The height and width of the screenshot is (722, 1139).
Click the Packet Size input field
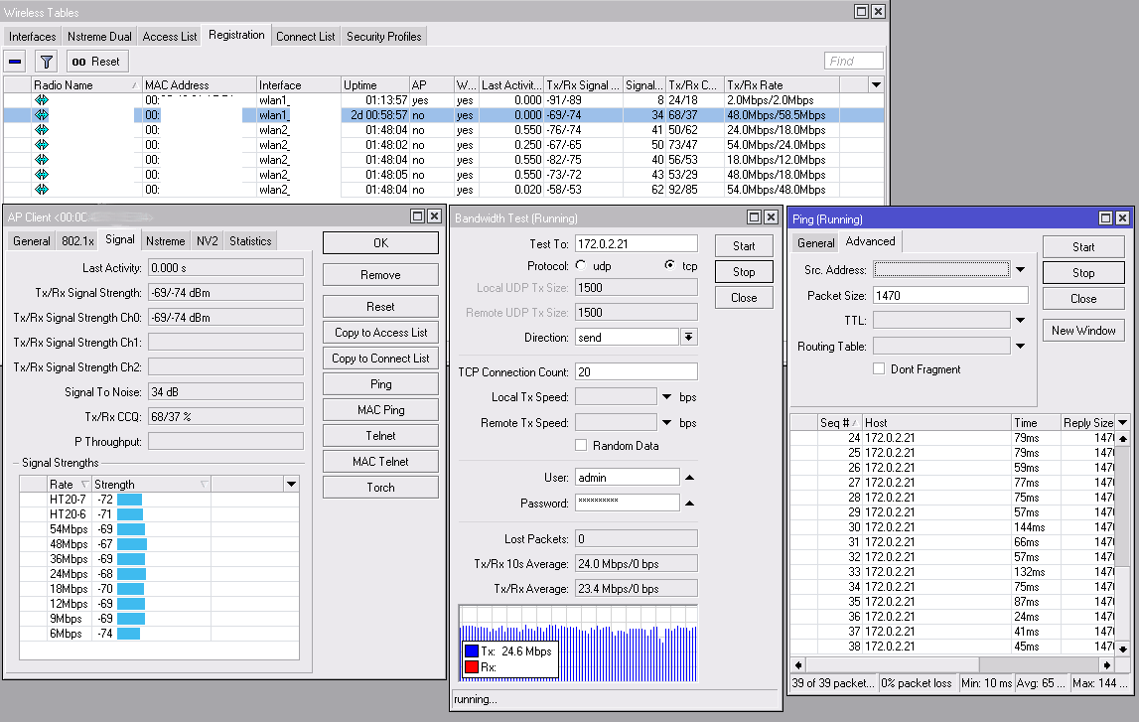[950, 296]
